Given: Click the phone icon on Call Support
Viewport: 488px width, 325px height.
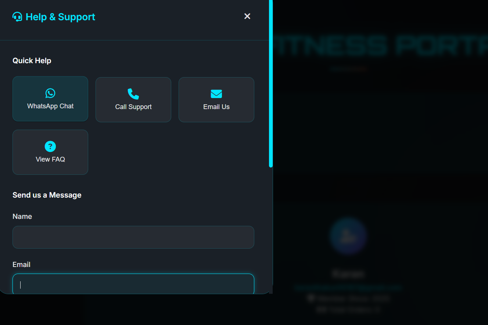Looking at the screenshot, I should pos(133,94).
